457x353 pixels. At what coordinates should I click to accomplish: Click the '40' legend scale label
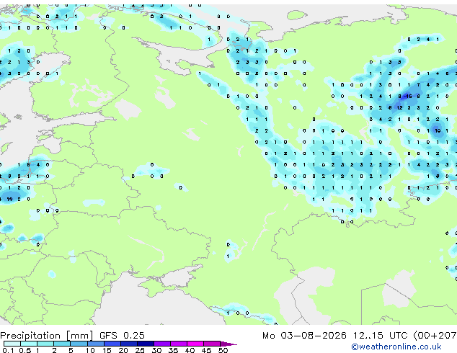point(190,350)
